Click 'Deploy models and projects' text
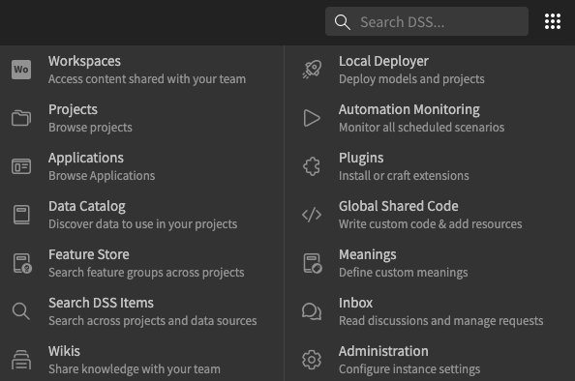The width and height of the screenshot is (575, 381). point(411,79)
